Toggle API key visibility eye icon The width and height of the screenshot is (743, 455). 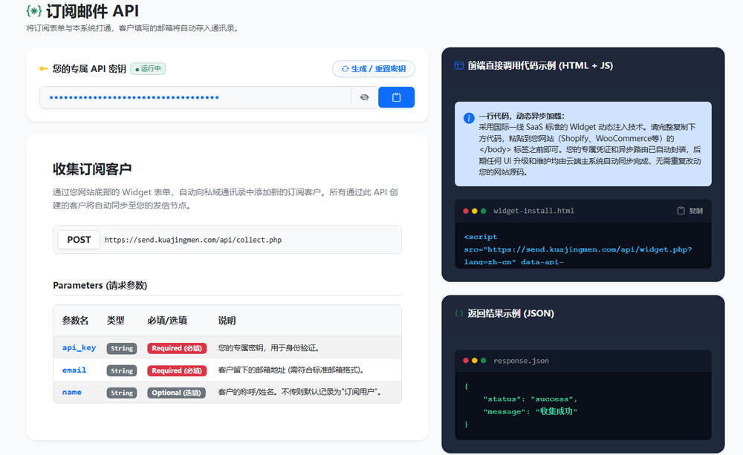click(364, 97)
